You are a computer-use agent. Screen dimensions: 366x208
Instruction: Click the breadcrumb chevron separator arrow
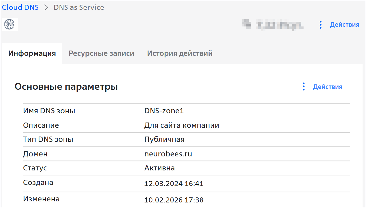point(46,7)
